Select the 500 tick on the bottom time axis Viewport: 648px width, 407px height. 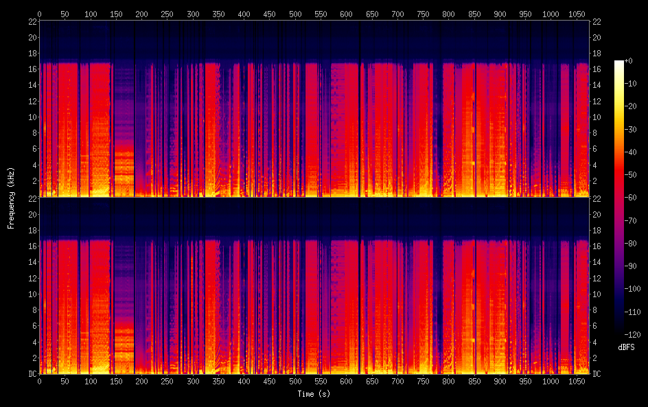point(294,381)
